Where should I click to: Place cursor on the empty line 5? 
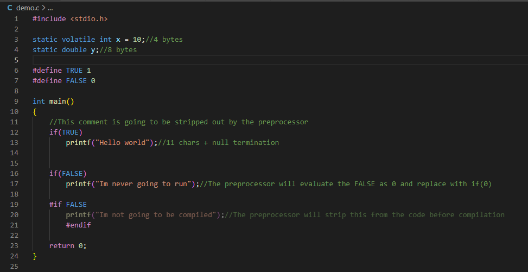(x=280, y=60)
